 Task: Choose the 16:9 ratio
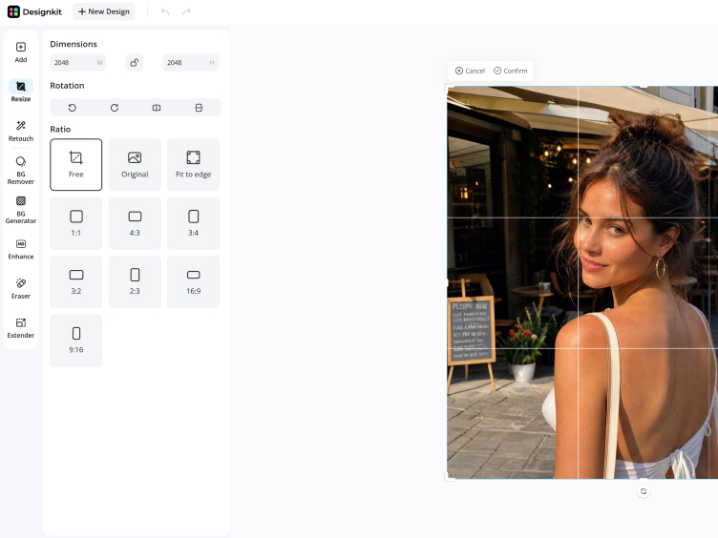point(193,281)
